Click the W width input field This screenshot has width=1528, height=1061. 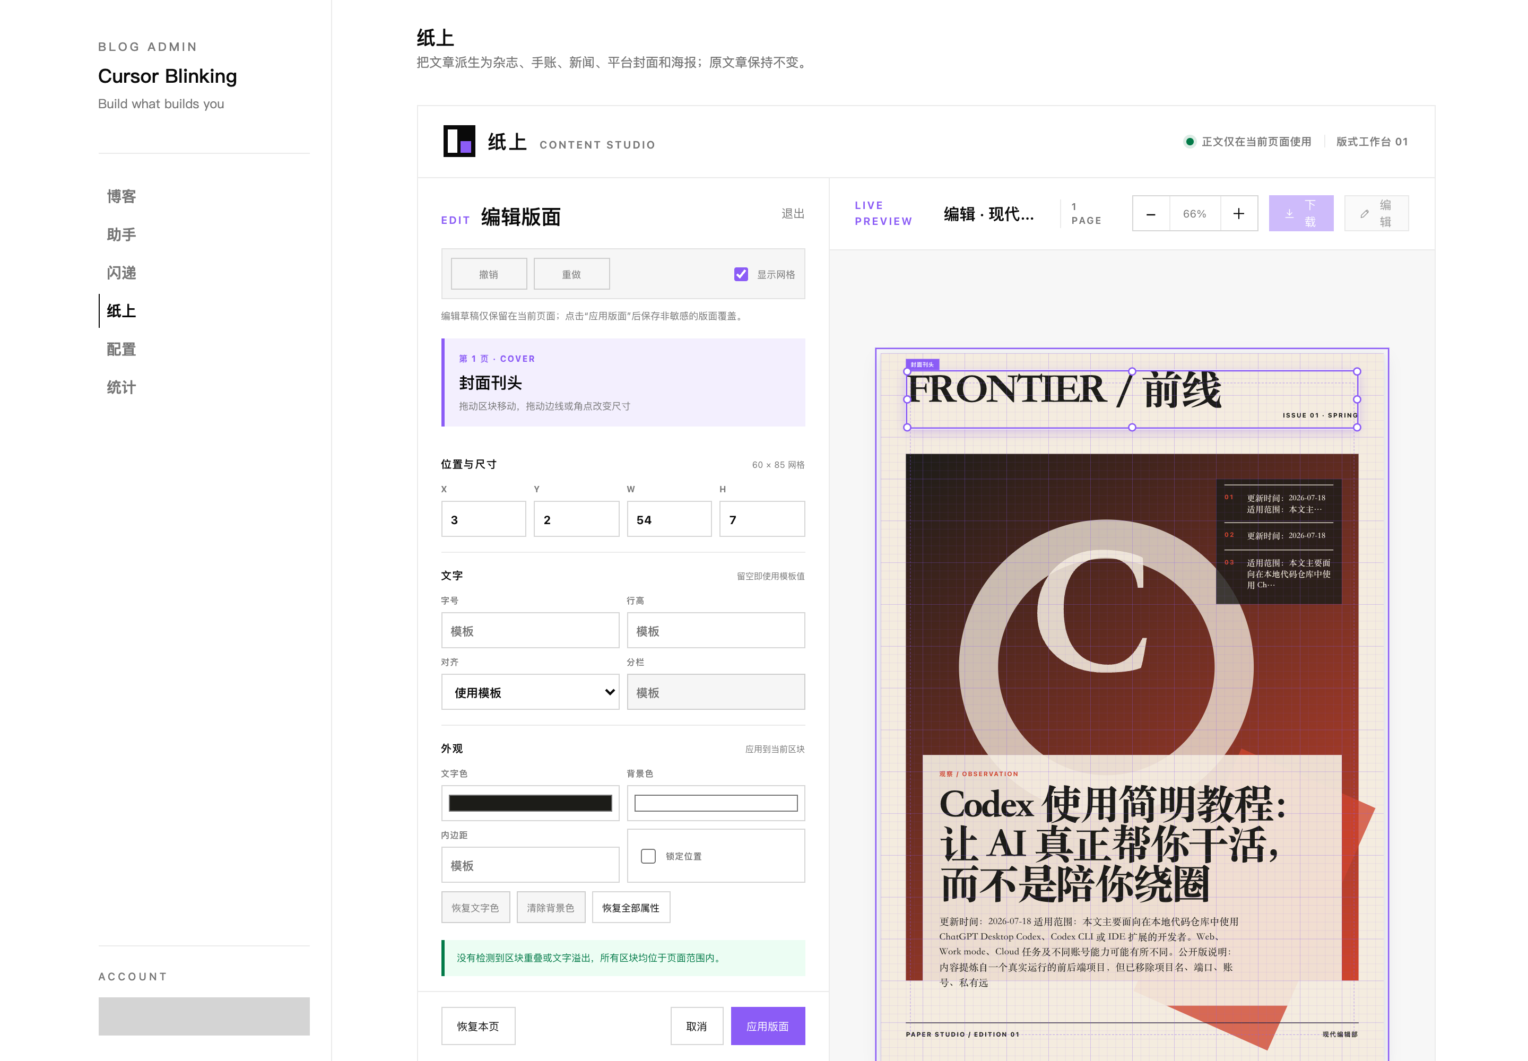pos(669,518)
